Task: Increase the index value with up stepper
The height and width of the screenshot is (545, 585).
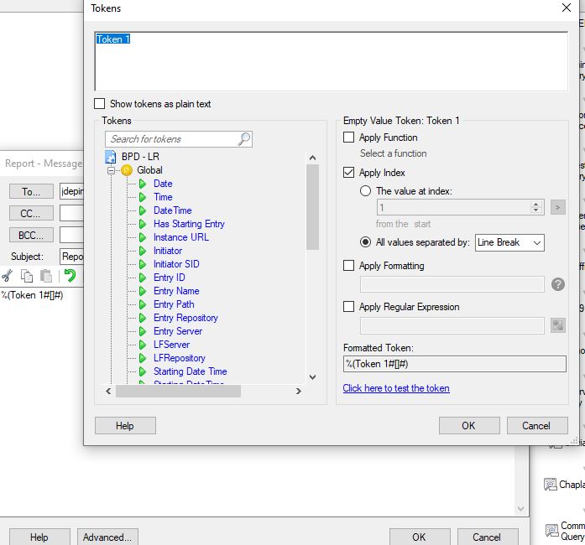Action: coord(536,204)
